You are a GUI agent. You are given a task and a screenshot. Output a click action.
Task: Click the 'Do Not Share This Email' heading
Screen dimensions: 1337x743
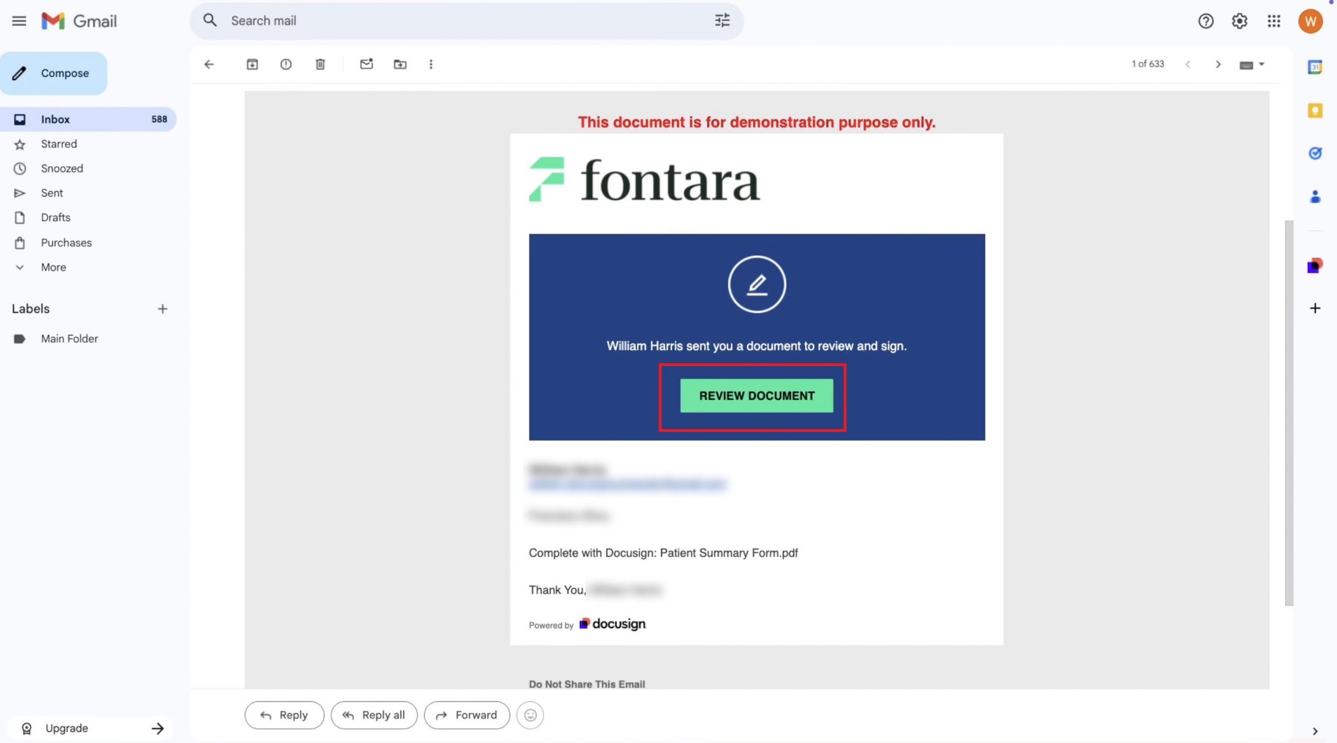(x=587, y=683)
